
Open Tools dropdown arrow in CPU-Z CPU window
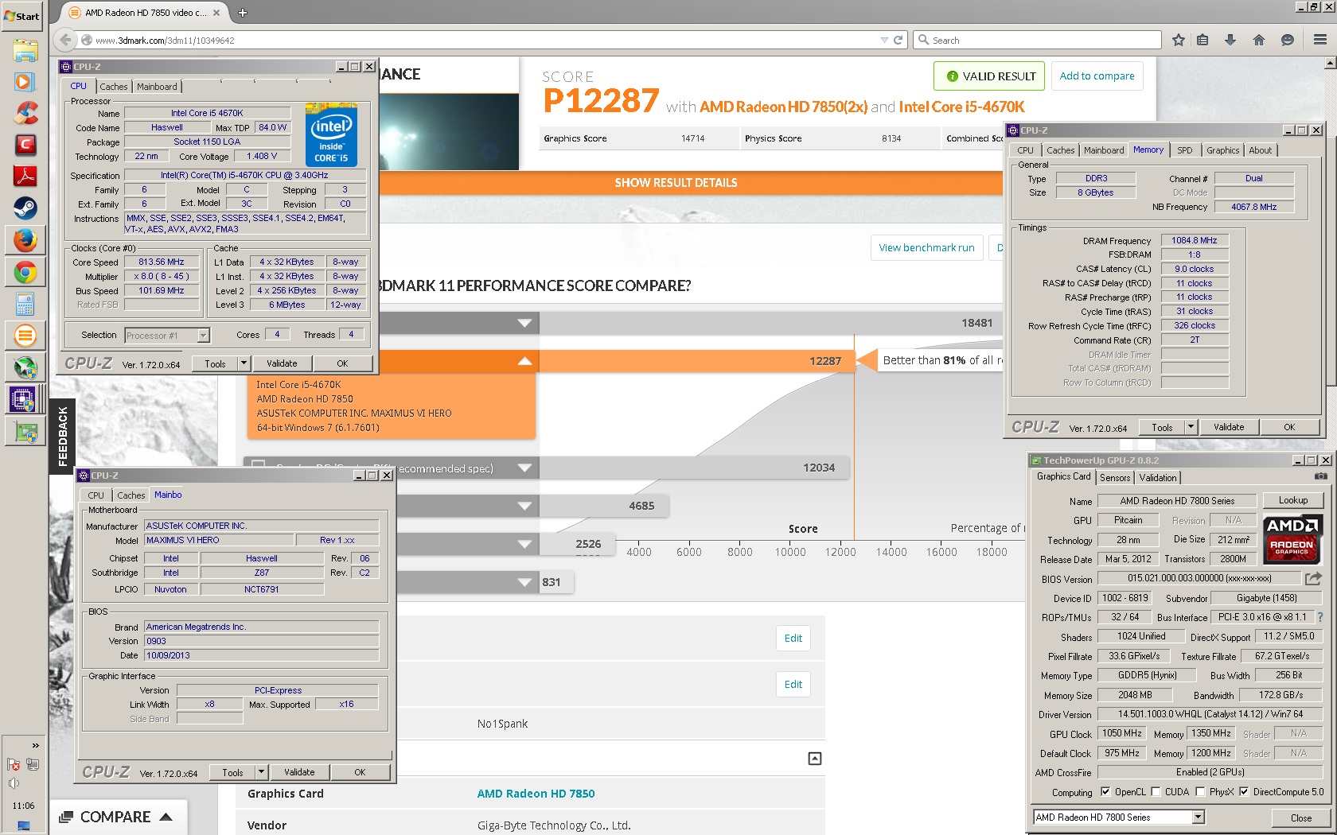(244, 363)
